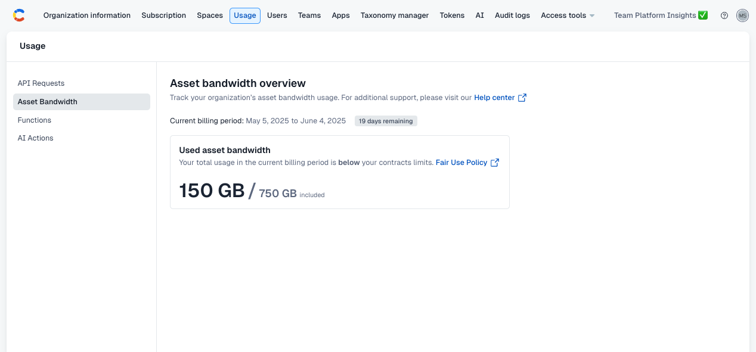Click Team Platform Insights organization name
Viewport: 756px width, 352px height.
coord(661,15)
